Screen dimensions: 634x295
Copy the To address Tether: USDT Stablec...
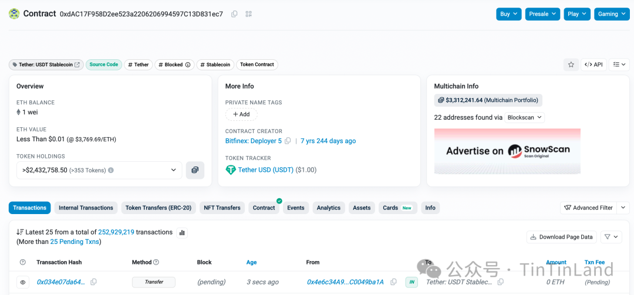coord(501,282)
